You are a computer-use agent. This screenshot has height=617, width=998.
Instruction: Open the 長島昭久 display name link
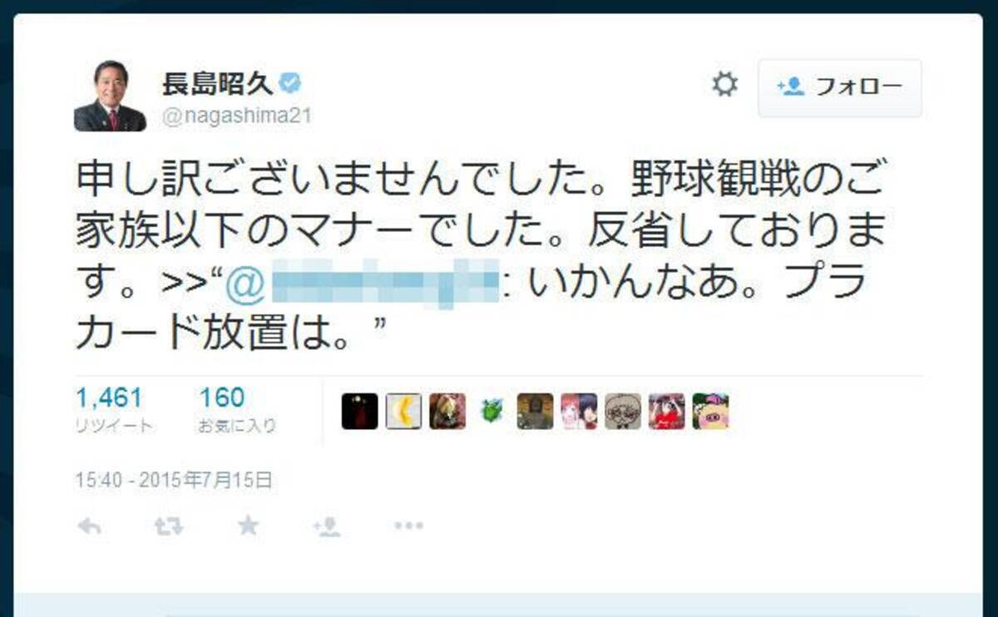tap(217, 83)
